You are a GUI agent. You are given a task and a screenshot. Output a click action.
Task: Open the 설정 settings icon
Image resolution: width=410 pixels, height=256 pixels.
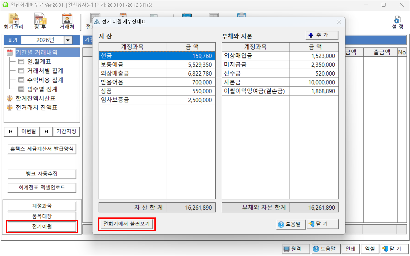click(398, 23)
